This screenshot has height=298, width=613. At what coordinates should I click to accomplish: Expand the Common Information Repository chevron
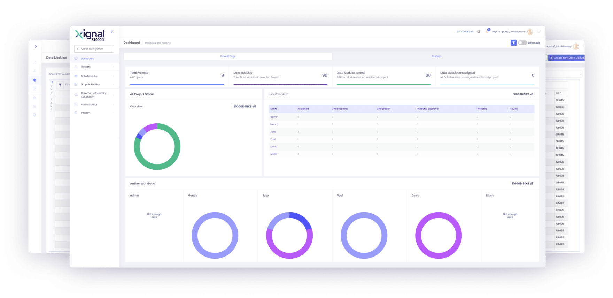[114, 95]
